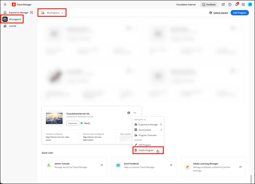Screen dimensions: 255x184
Task: Open the License page in sidebar
Action: (13, 26)
